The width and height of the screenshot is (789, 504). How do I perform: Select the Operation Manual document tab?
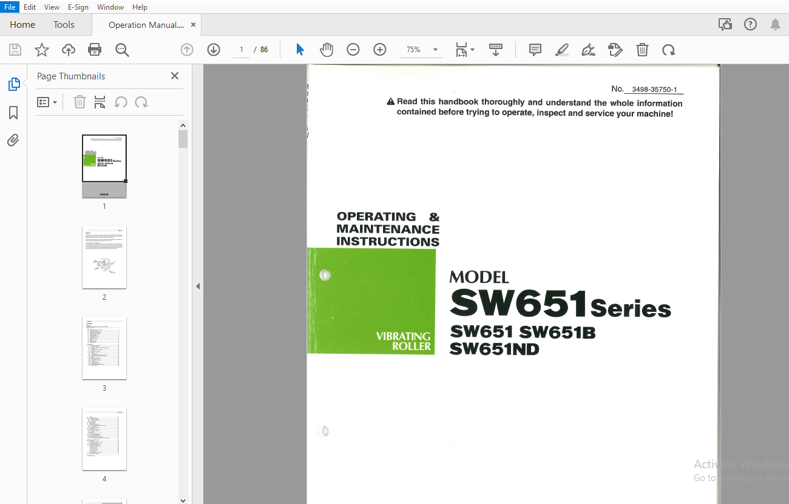point(146,25)
